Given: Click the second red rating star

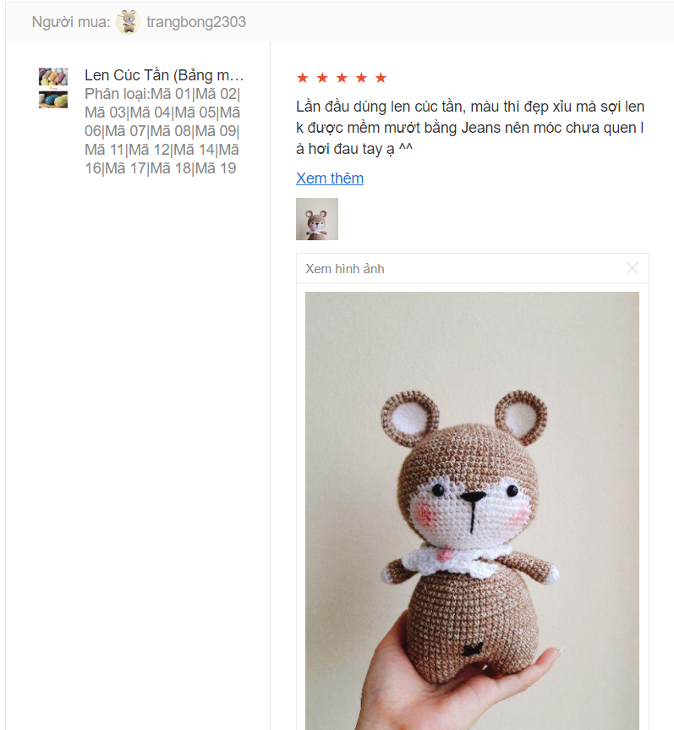Looking at the screenshot, I should pyautogui.click(x=322, y=78).
